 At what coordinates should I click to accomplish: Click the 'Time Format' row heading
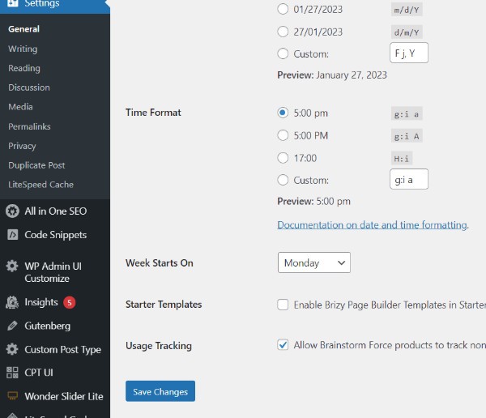click(153, 113)
